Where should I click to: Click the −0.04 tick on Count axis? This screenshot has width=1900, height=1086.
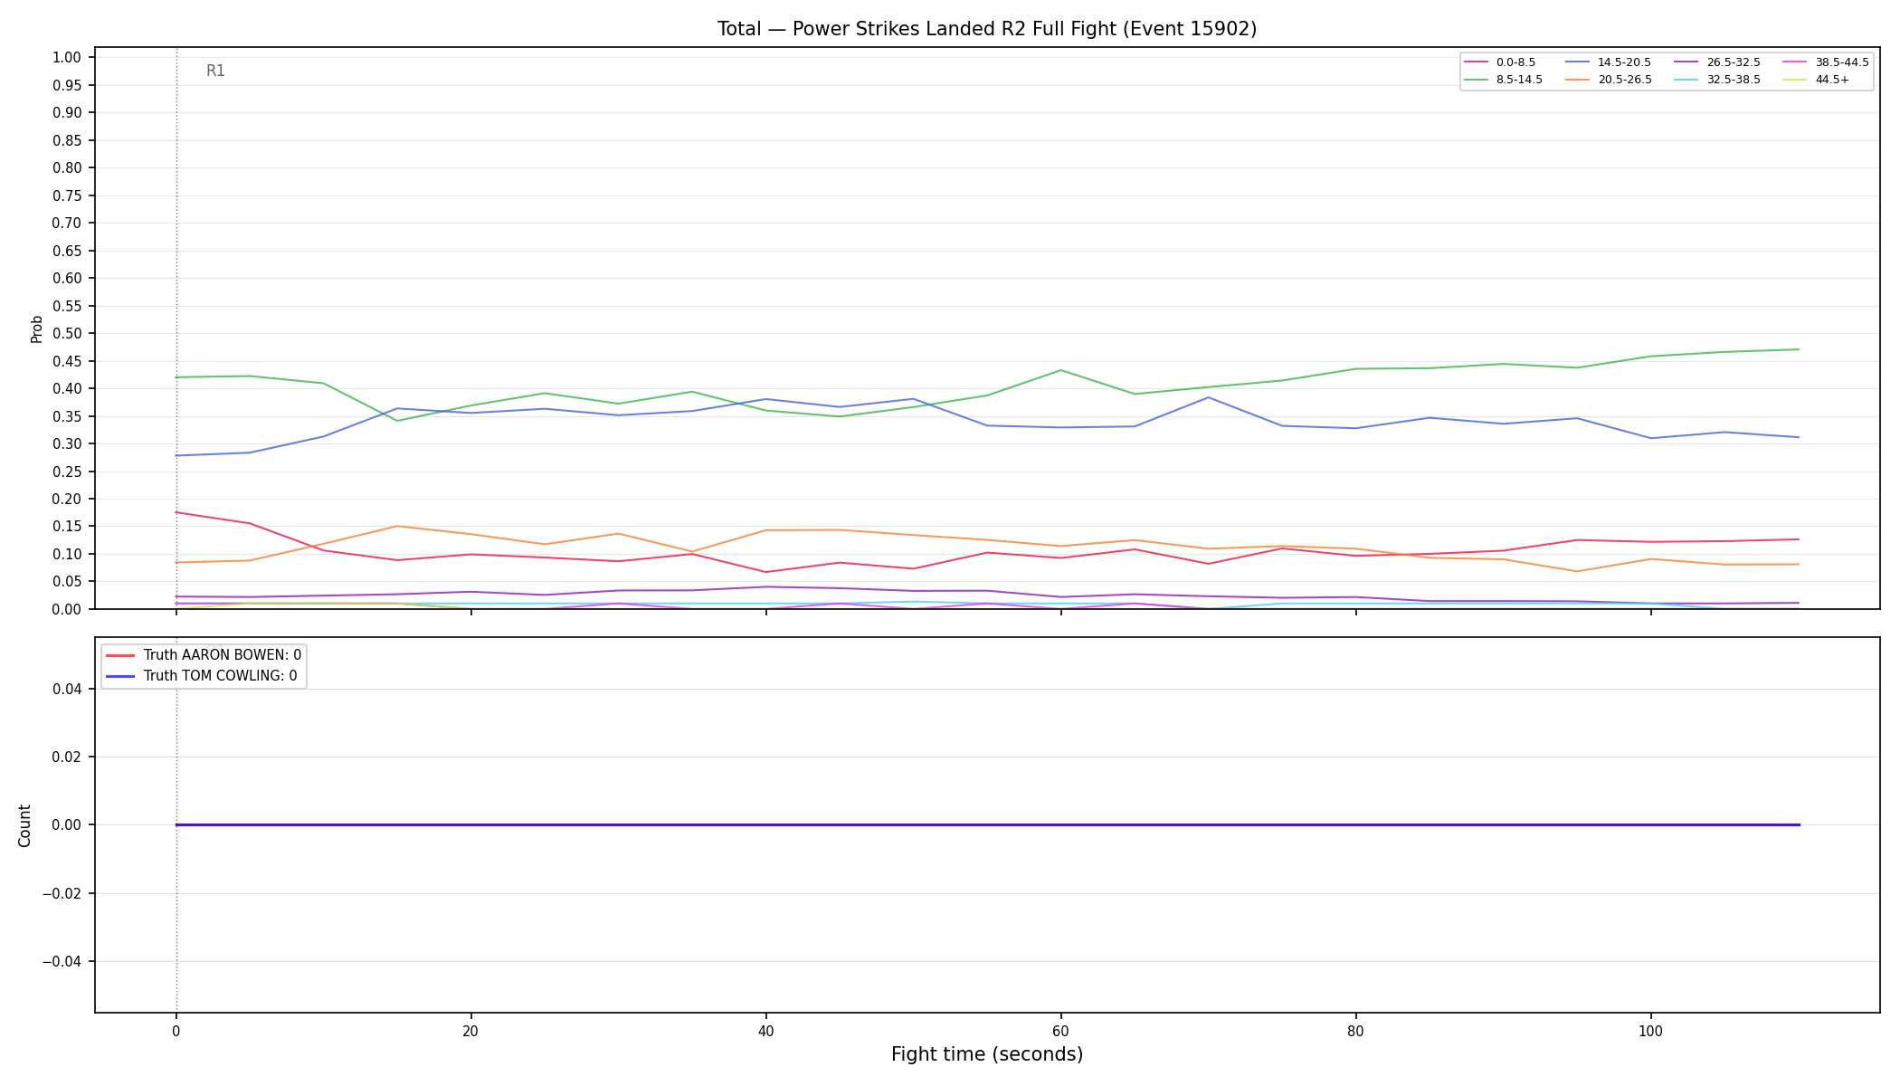tap(62, 961)
